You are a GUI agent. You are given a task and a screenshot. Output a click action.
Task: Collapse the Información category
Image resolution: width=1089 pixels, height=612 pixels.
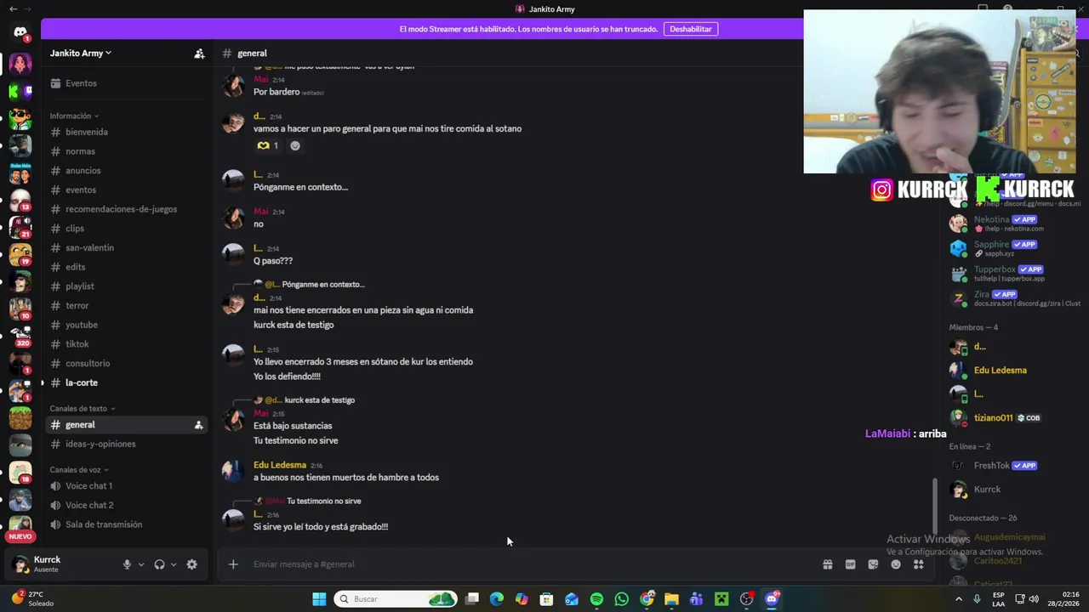point(74,116)
